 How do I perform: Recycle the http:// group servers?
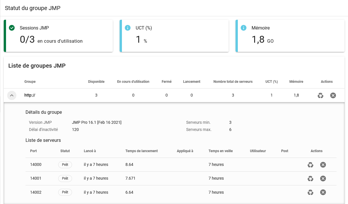(x=320, y=95)
